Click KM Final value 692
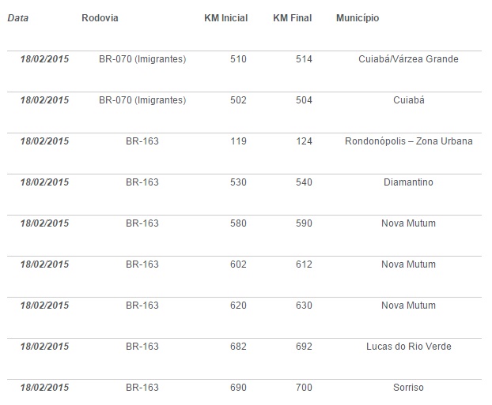The height and width of the screenshot is (405, 492). click(x=304, y=347)
